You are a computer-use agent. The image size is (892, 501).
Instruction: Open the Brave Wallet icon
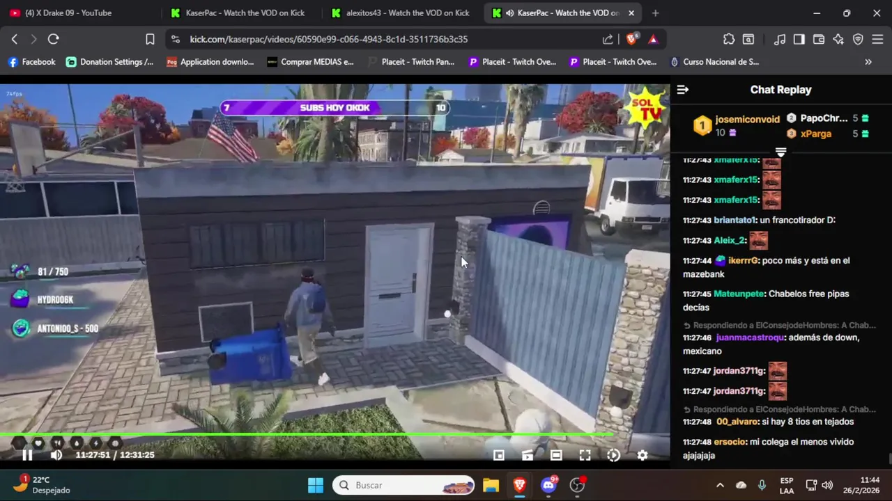pyautogui.click(x=819, y=40)
